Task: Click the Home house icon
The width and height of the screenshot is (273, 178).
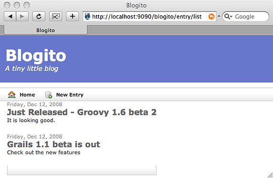Action: [x=11, y=95]
